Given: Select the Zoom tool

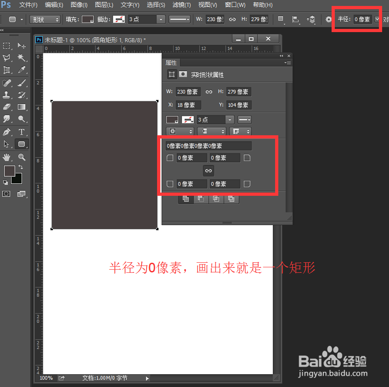Looking at the screenshot, I should pos(21,157).
